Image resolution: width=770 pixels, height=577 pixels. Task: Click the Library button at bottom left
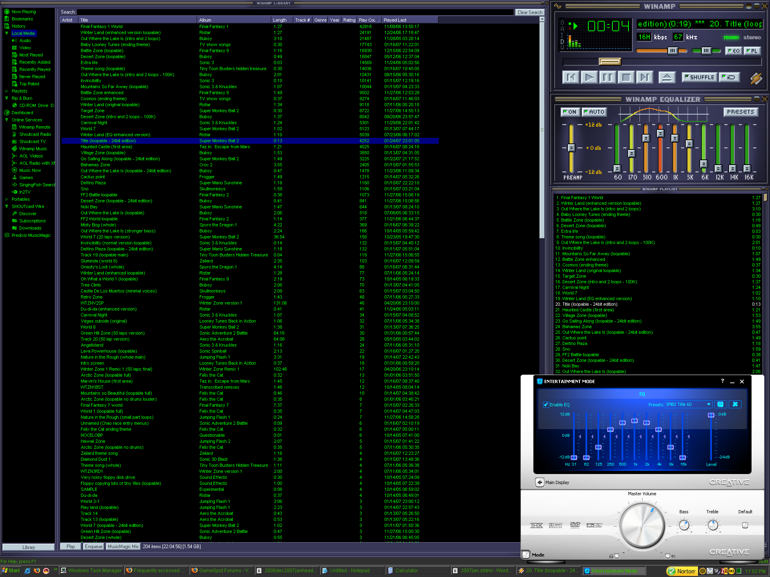pyautogui.click(x=28, y=547)
